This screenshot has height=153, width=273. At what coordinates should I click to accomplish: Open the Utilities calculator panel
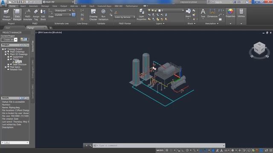pyautogui.click(x=241, y=13)
